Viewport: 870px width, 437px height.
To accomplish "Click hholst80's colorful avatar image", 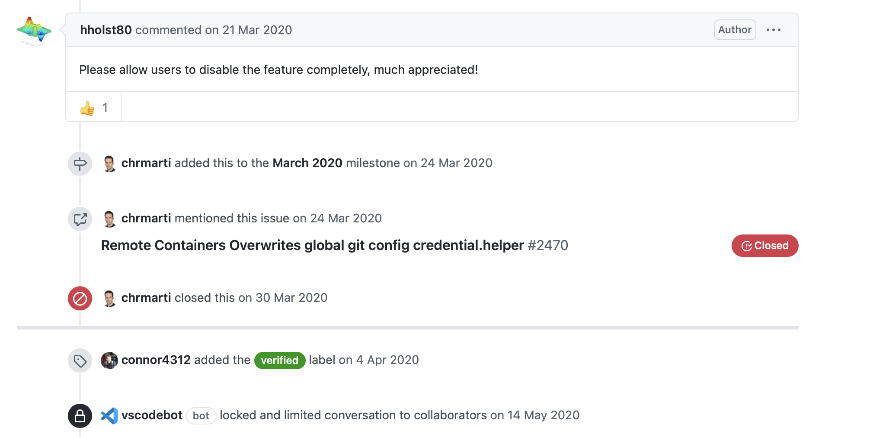I will pyautogui.click(x=34, y=30).
